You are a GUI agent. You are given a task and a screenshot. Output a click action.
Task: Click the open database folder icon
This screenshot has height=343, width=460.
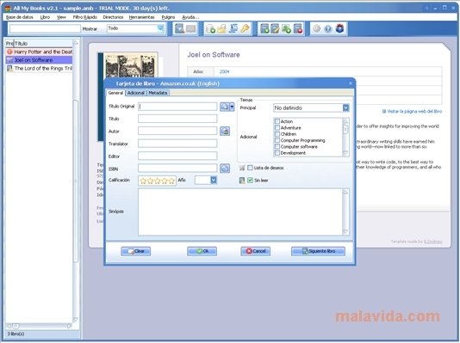click(x=221, y=28)
